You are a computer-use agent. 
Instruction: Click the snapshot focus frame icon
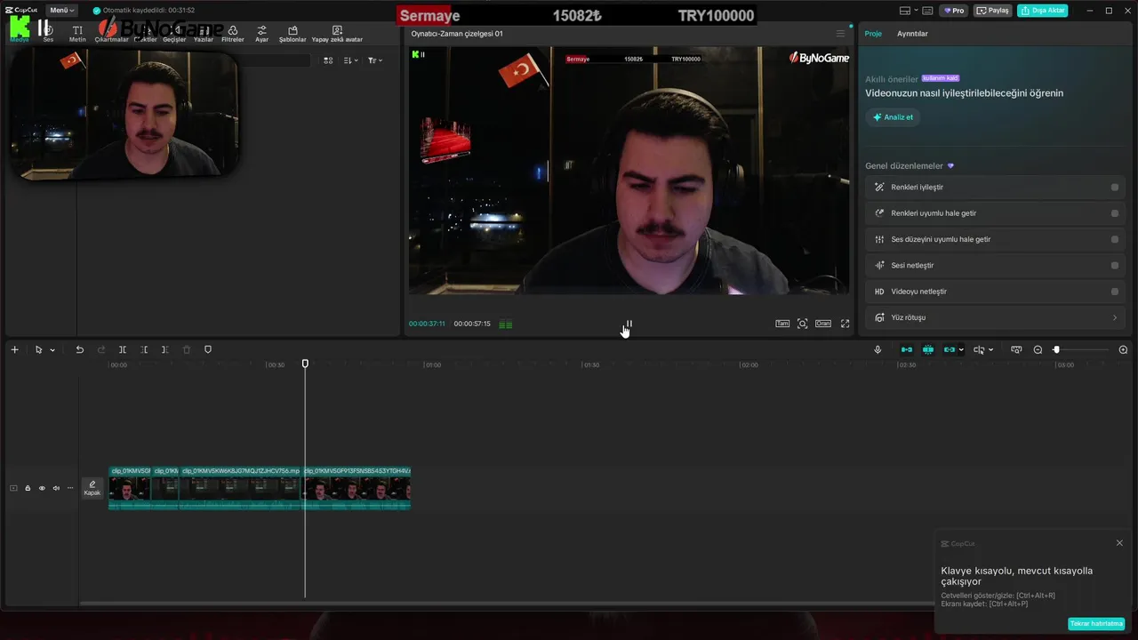pos(802,324)
